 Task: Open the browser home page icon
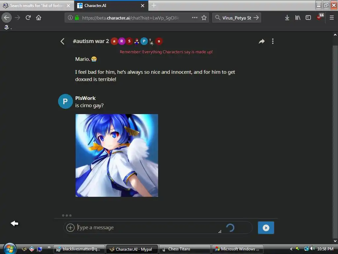39,18
